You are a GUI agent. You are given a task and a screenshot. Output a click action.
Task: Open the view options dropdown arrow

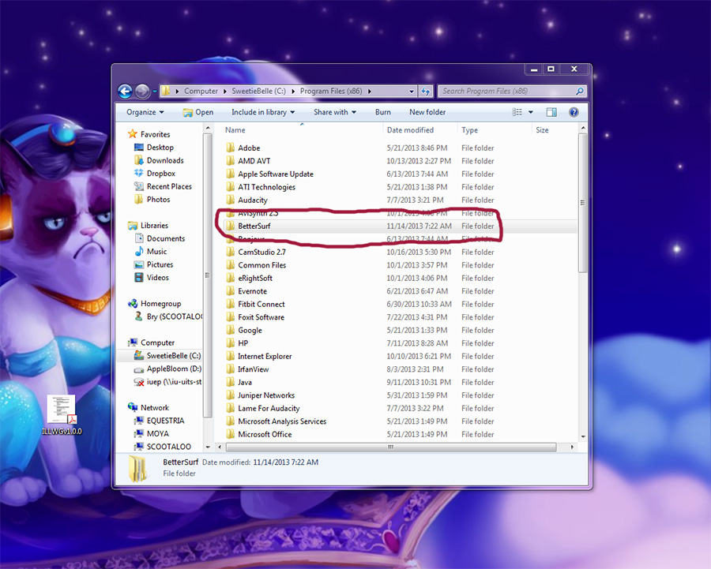pos(531,112)
